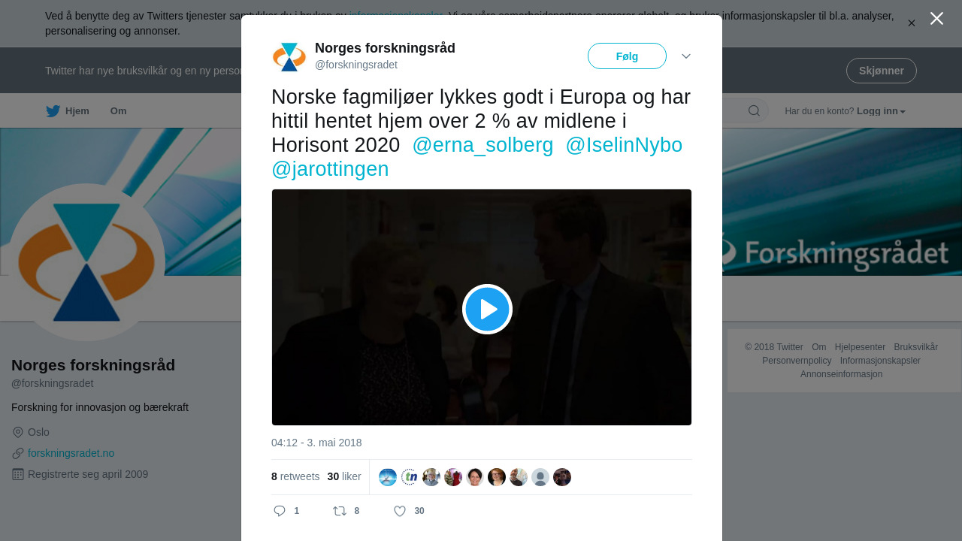Image resolution: width=962 pixels, height=541 pixels.
Task: Click the reply speech bubble icon
Action: pos(280,511)
